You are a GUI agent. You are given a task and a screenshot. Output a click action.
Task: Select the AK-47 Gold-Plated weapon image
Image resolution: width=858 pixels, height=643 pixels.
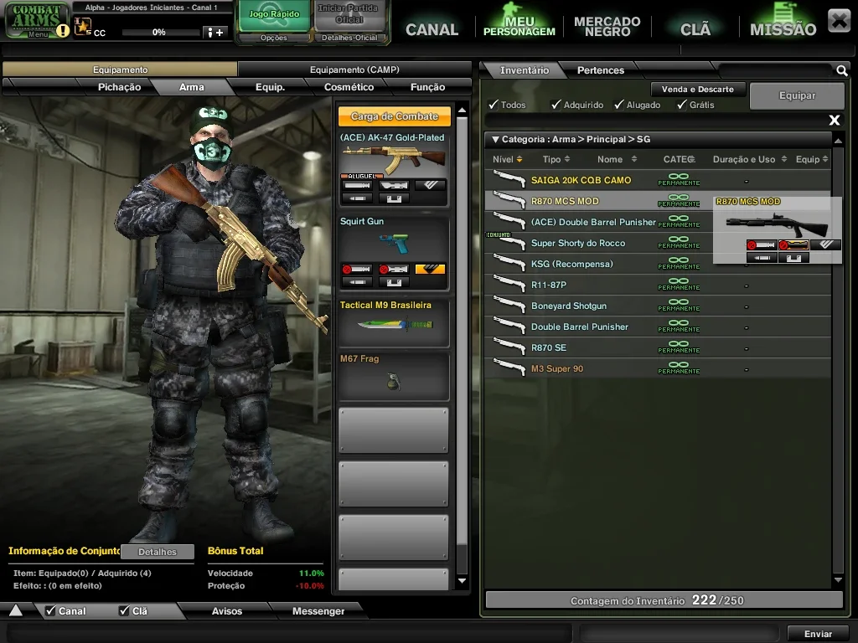pyautogui.click(x=394, y=159)
